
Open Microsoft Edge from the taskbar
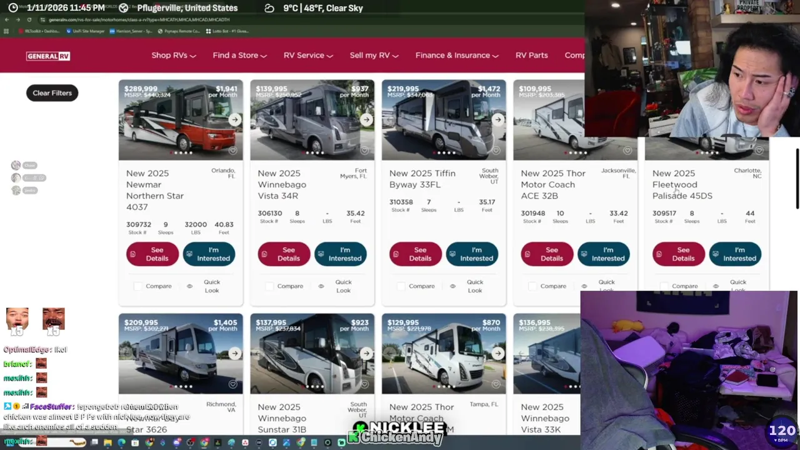click(121, 442)
